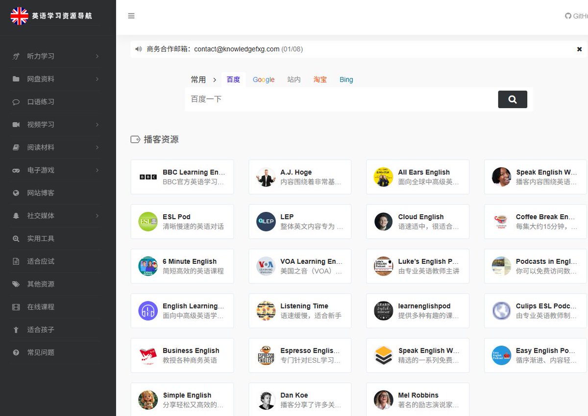Expand 阅读材料 submenu chevron
The height and width of the screenshot is (416, 588).
coord(97,147)
